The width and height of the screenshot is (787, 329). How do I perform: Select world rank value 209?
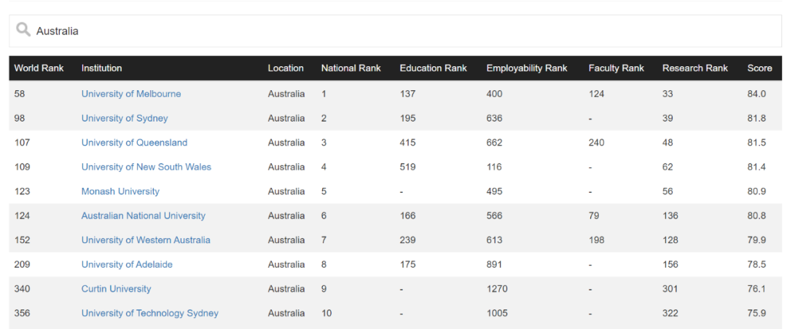(x=22, y=264)
